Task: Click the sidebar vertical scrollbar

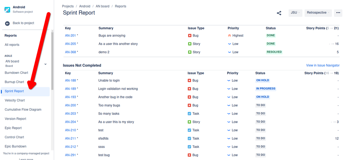Action: click(52, 61)
